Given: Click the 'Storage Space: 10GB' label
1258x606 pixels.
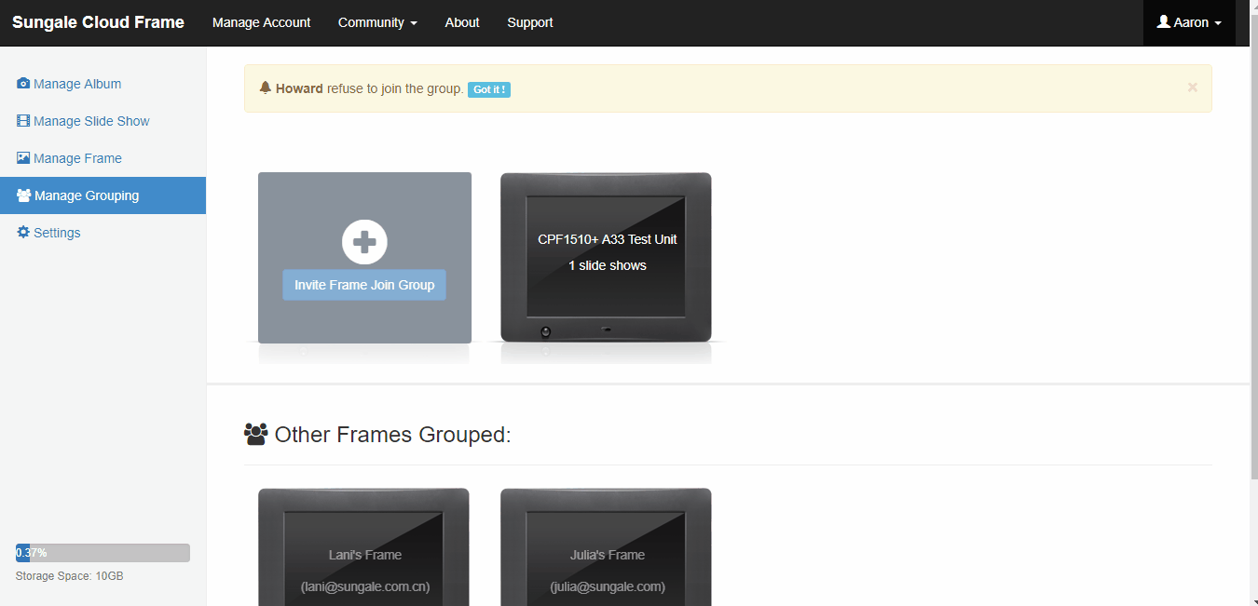Looking at the screenshot, I should (x=70, y=576).
